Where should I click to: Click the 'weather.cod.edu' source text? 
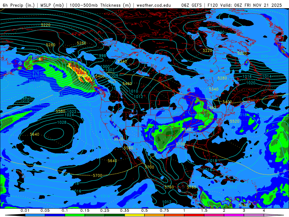154,5
